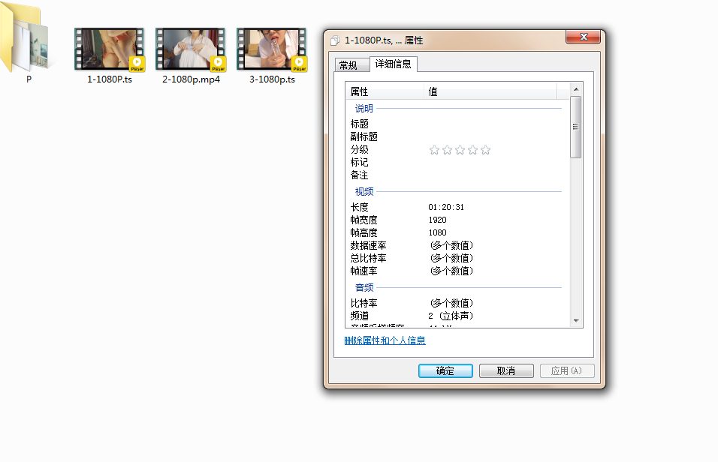Click the scroll down arrow in properties list
The width and height of the screenshot is (718, 462).
point(576,321)
